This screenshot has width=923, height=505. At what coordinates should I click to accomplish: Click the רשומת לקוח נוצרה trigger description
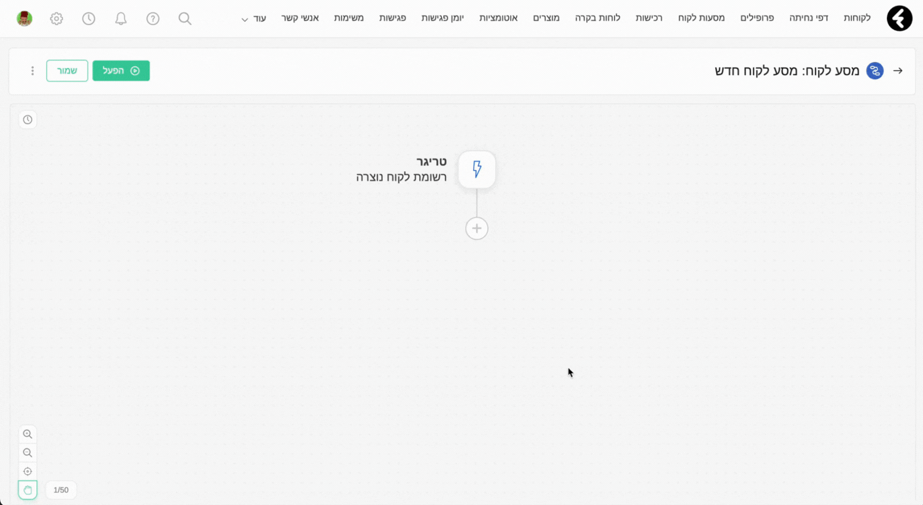401,177
